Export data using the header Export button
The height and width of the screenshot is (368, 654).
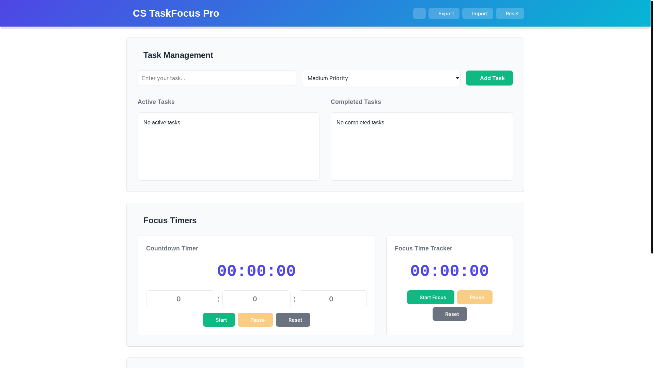(444, 14)
